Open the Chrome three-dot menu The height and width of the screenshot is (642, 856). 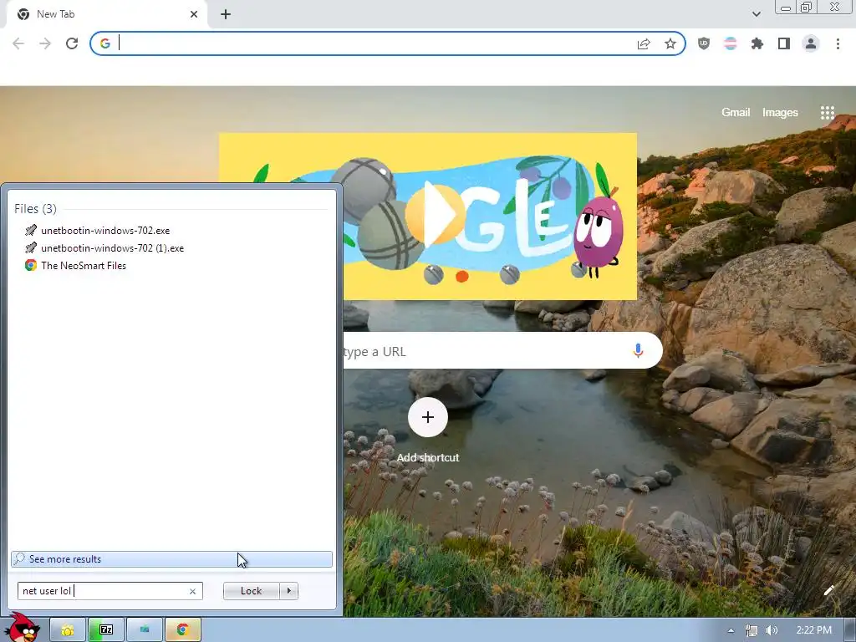838,43
